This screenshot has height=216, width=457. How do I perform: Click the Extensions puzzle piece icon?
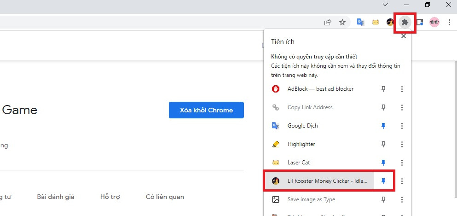point(405,22)
